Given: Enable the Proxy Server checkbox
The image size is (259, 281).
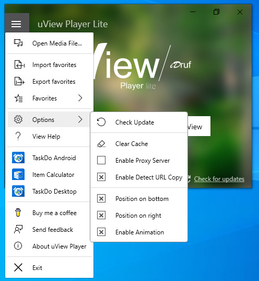Looking at the screenshot, I should click(101, 160).
